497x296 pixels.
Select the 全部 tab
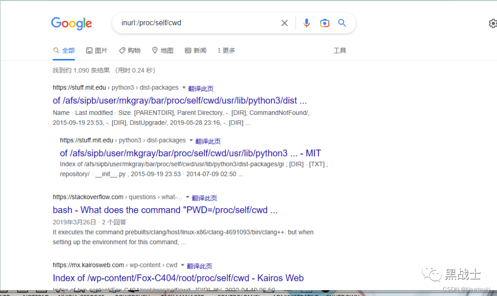pos(64,51)
